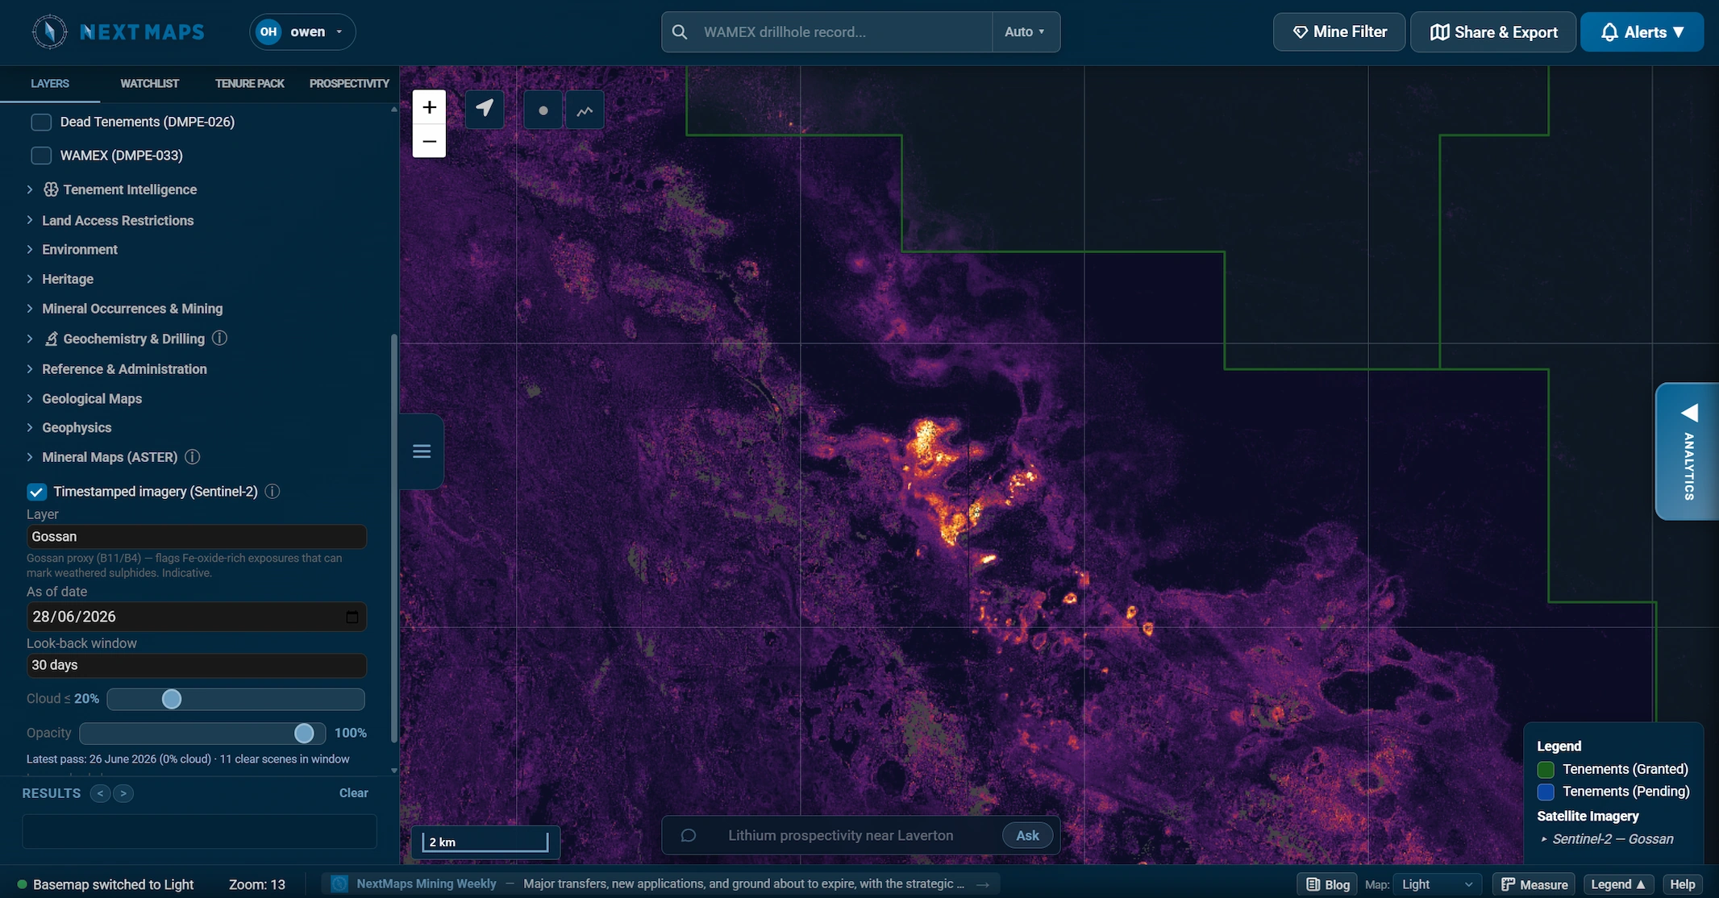Open the date picker calendar icon
Image resolution: width=1719 pixels, height=898 pixels.
352,617
